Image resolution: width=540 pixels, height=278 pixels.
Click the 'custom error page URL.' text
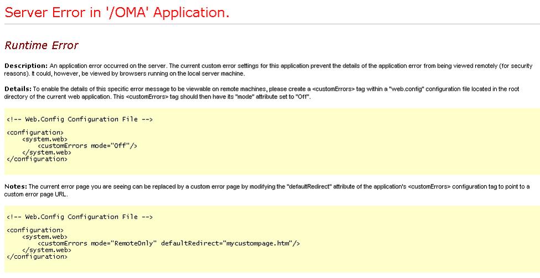click(37, 195)
